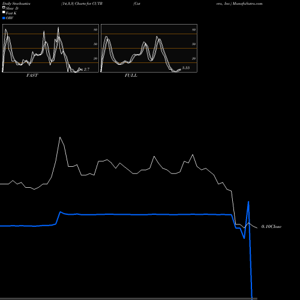Select the Fast K legend label
300x300 pixels.
click(11, 13)
